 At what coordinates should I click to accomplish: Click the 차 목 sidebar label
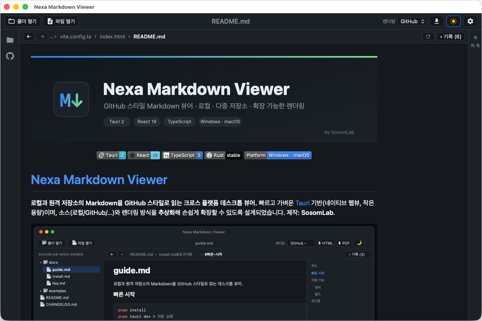click(x=475, y=46)
